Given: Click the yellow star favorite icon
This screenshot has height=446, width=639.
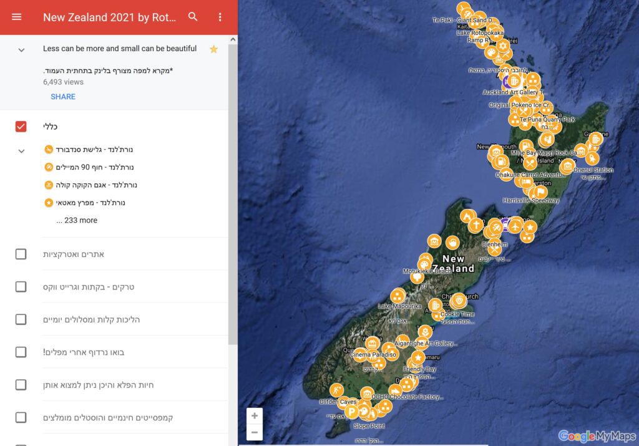Looking at the screenshot, I should tap(213, 49).
